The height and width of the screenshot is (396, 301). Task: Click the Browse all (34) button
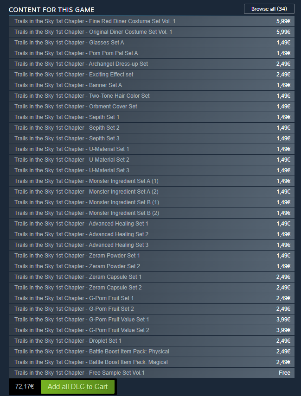pos(269,9)
